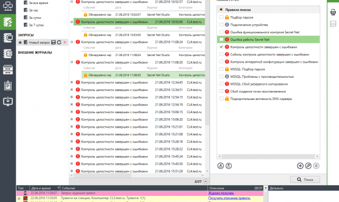The height and width of the screenshot is (202, 339).
Task: Check Ошибка работы Secret Net rule
Action: pos(221,39)
